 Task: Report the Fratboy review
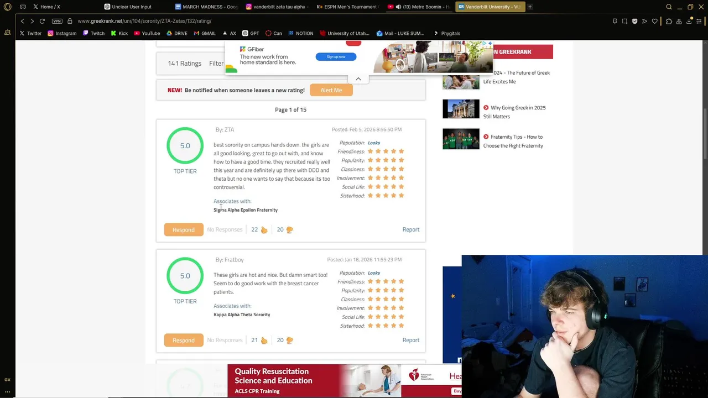[411, 340]
